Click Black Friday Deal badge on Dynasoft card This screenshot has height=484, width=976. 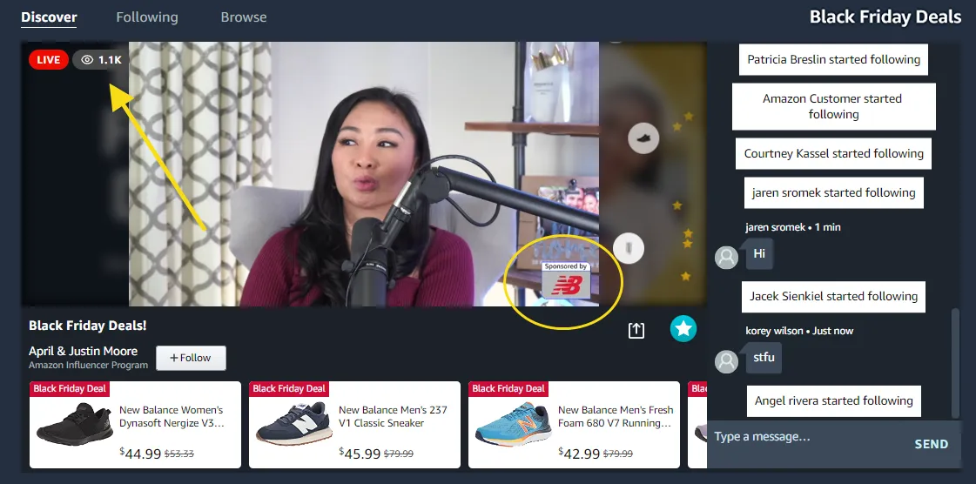[70, 389]
